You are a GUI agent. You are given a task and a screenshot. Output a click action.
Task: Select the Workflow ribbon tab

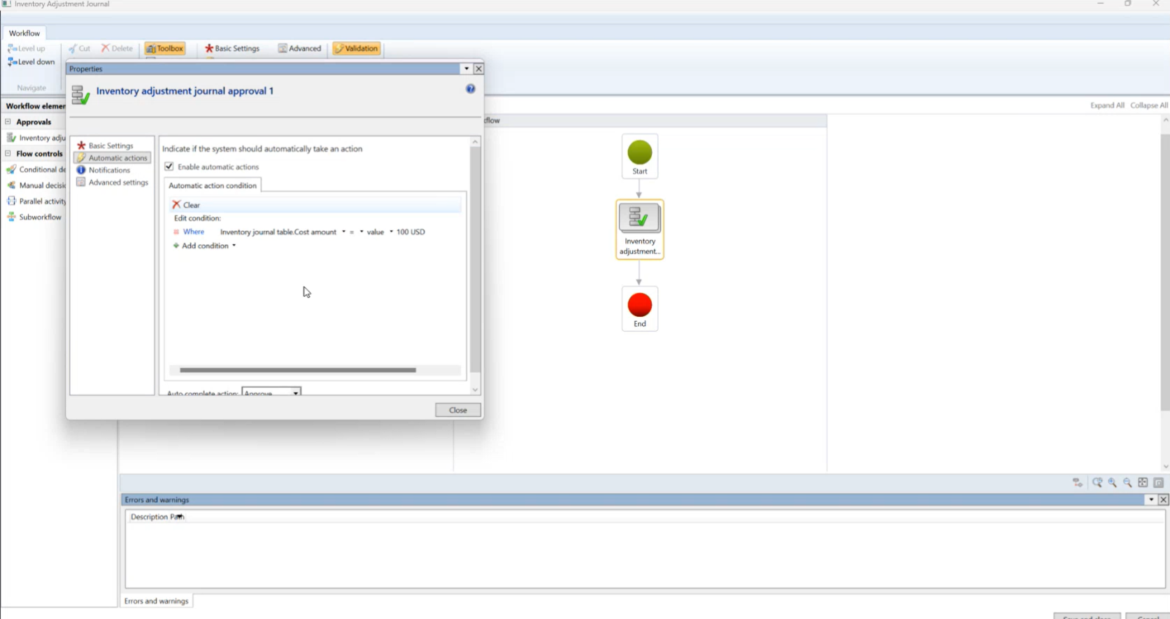[24, 33]
